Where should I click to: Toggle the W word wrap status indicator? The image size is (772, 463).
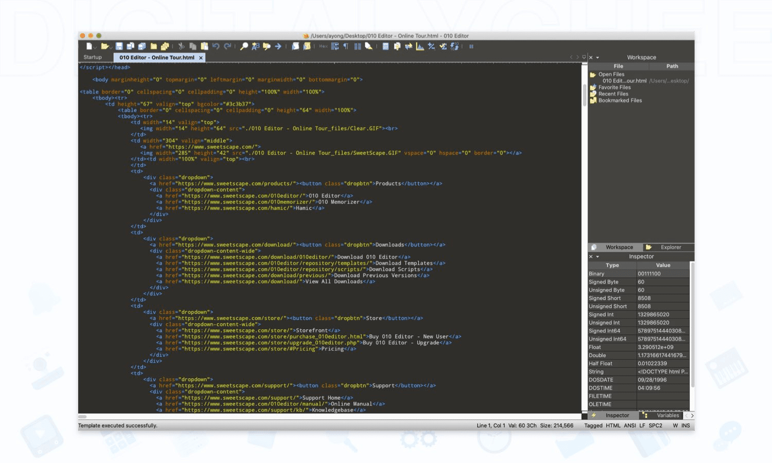coord(675,425)
